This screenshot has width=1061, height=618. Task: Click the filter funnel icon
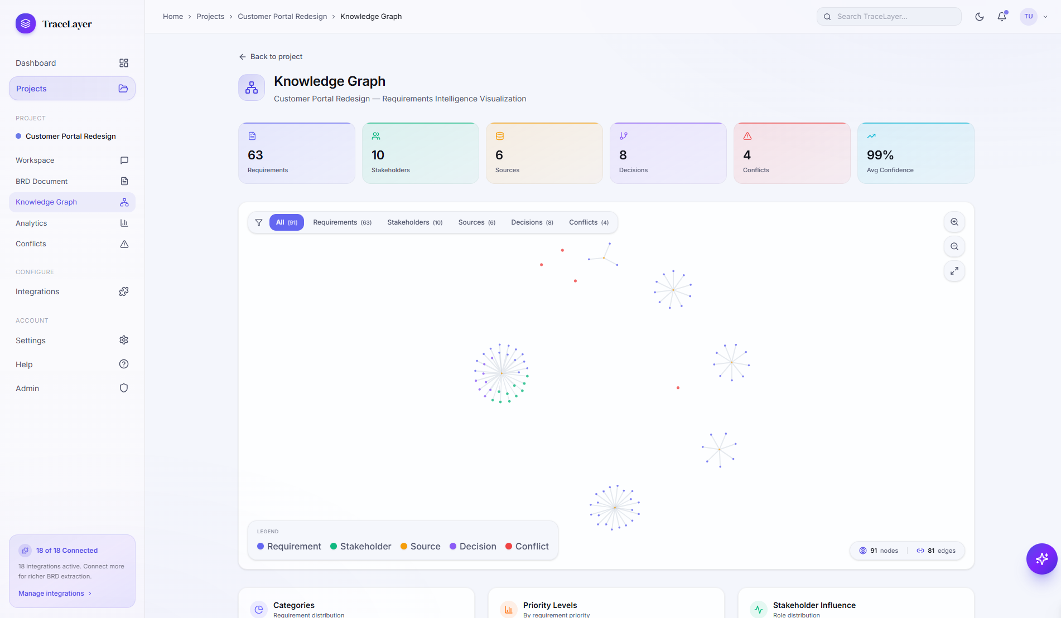259,222
